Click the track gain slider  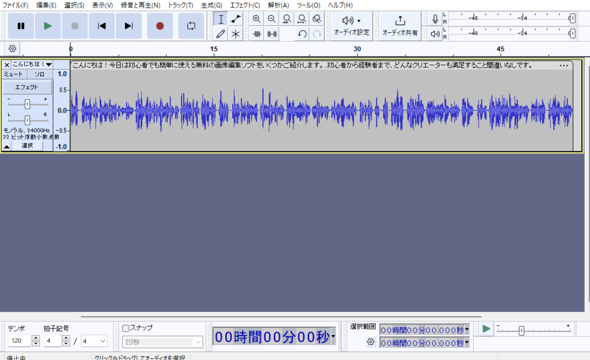27,103
